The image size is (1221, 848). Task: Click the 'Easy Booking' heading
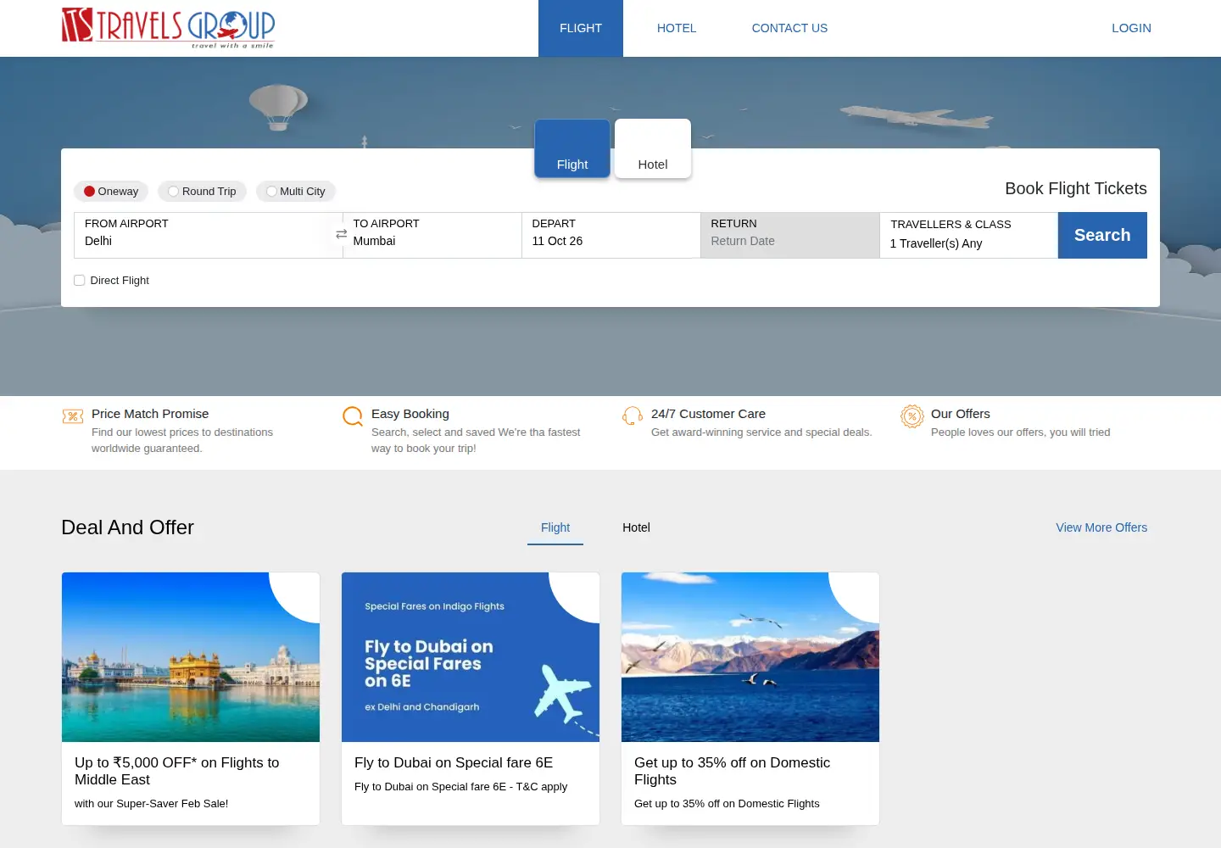click(x=410, y=414)
